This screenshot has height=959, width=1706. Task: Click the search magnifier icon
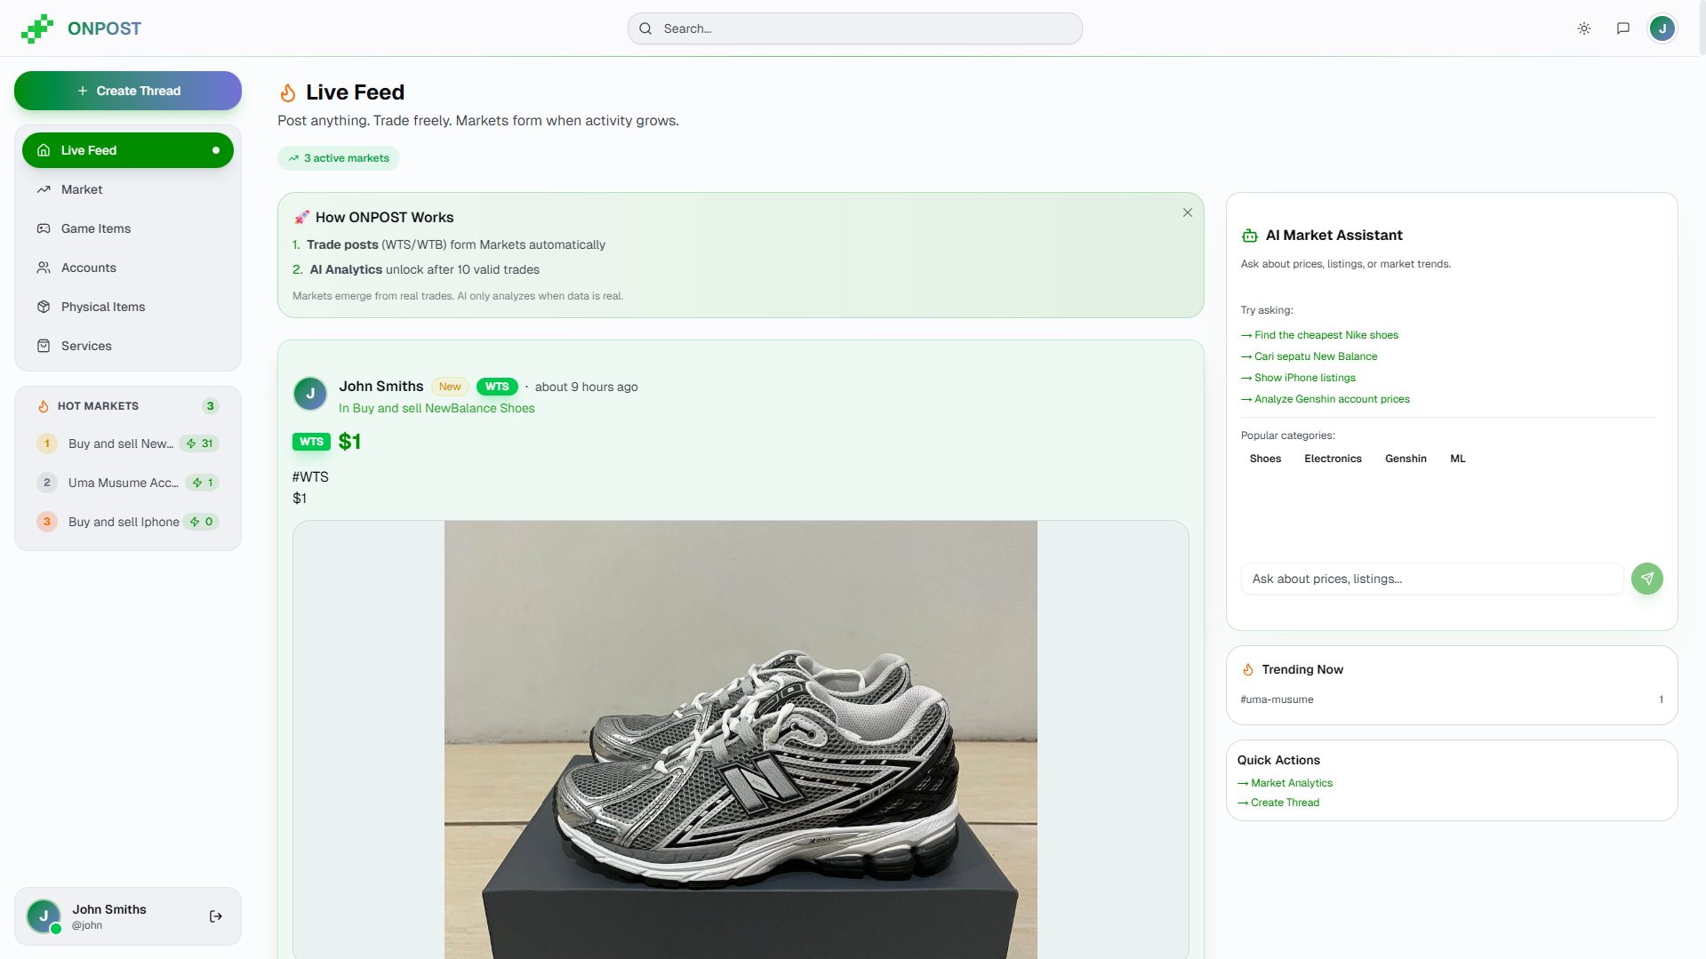646,28
